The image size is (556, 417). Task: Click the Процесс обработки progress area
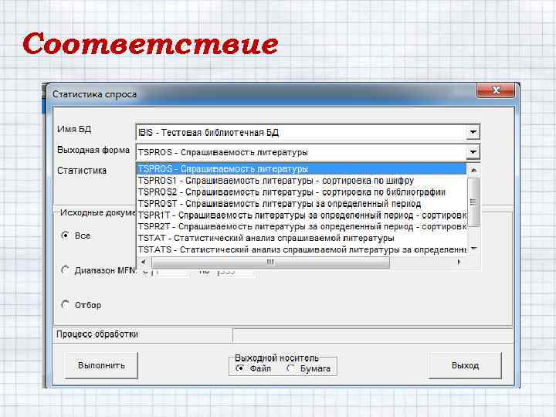(x=372, y=334)
